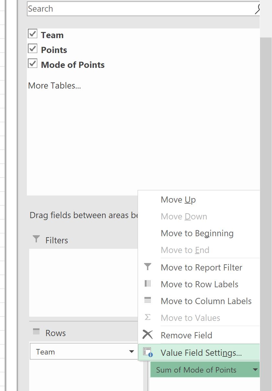Click the Column Labels icon in the context menu
Image resolution: width=272 pixels, height=391 pixels.
(x=148, y=301)
